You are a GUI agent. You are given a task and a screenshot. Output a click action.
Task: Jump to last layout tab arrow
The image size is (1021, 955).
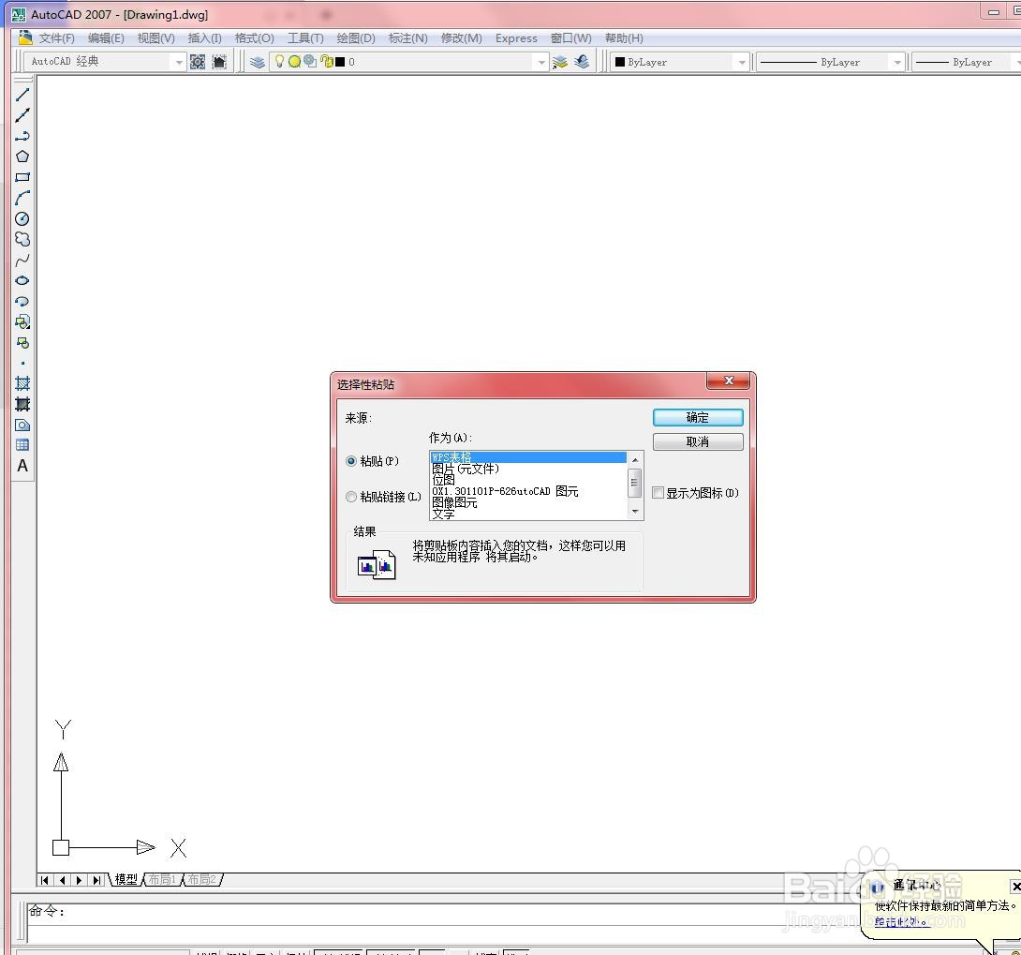point(97,881)
